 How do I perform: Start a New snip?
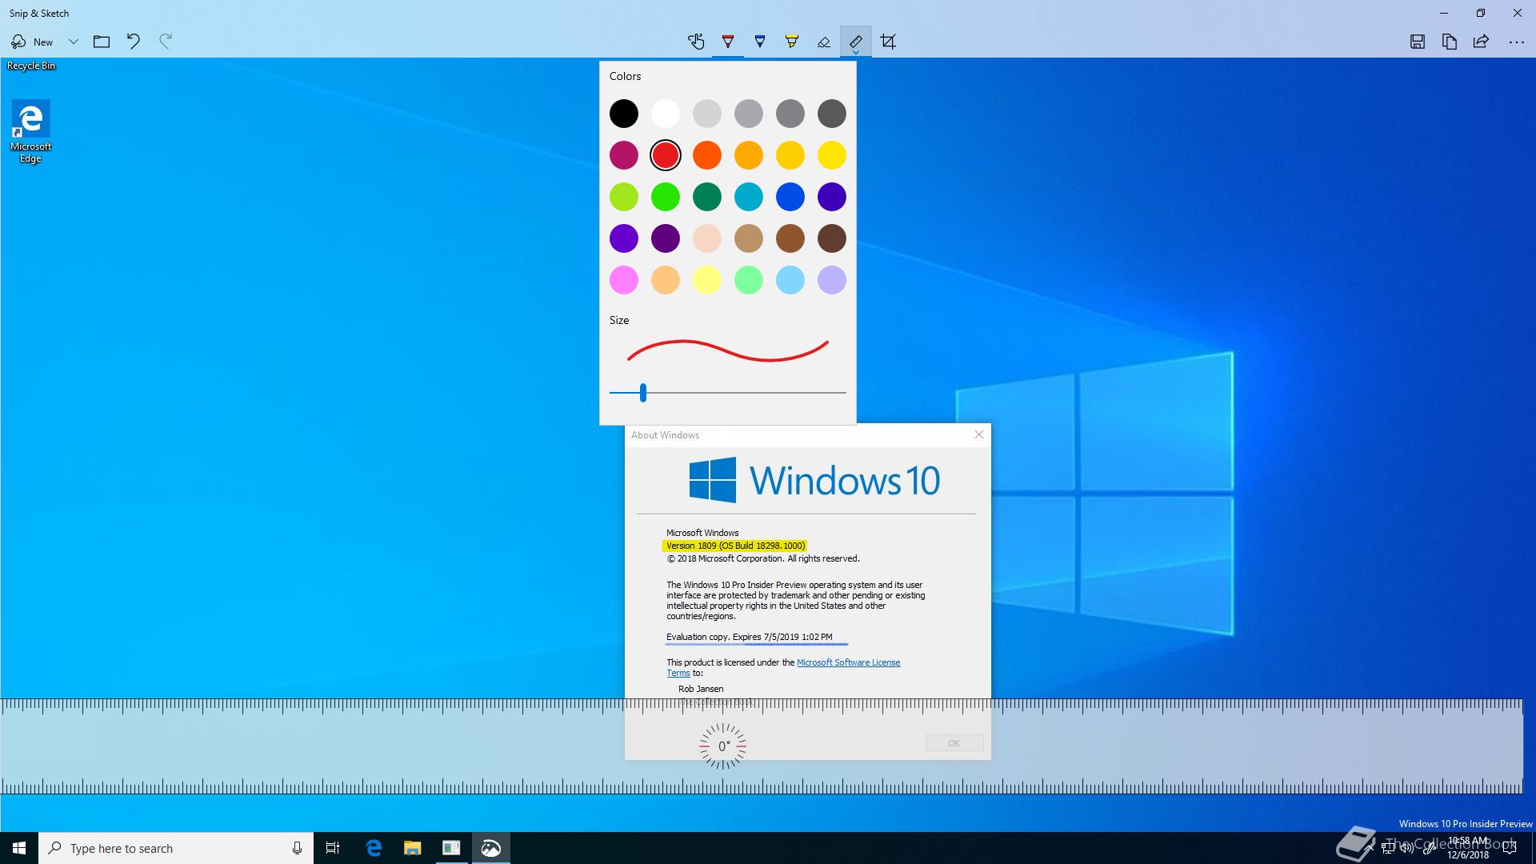coord(32,42)
